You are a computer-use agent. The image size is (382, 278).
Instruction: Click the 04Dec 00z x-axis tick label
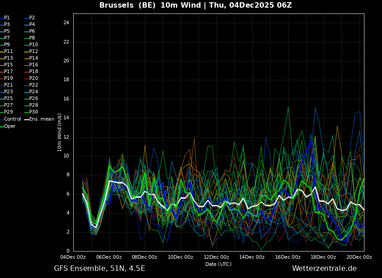(73, 257)
